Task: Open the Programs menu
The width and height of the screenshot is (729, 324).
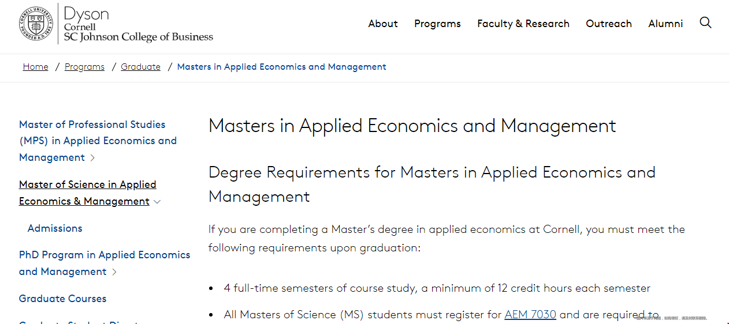Action: 437,24
